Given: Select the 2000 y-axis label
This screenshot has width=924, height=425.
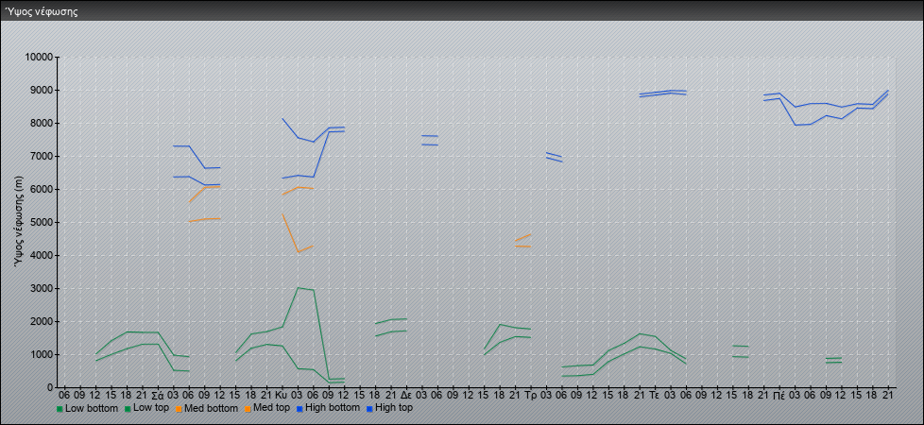Looking at the screenshot, I should (x=42, y=321).
